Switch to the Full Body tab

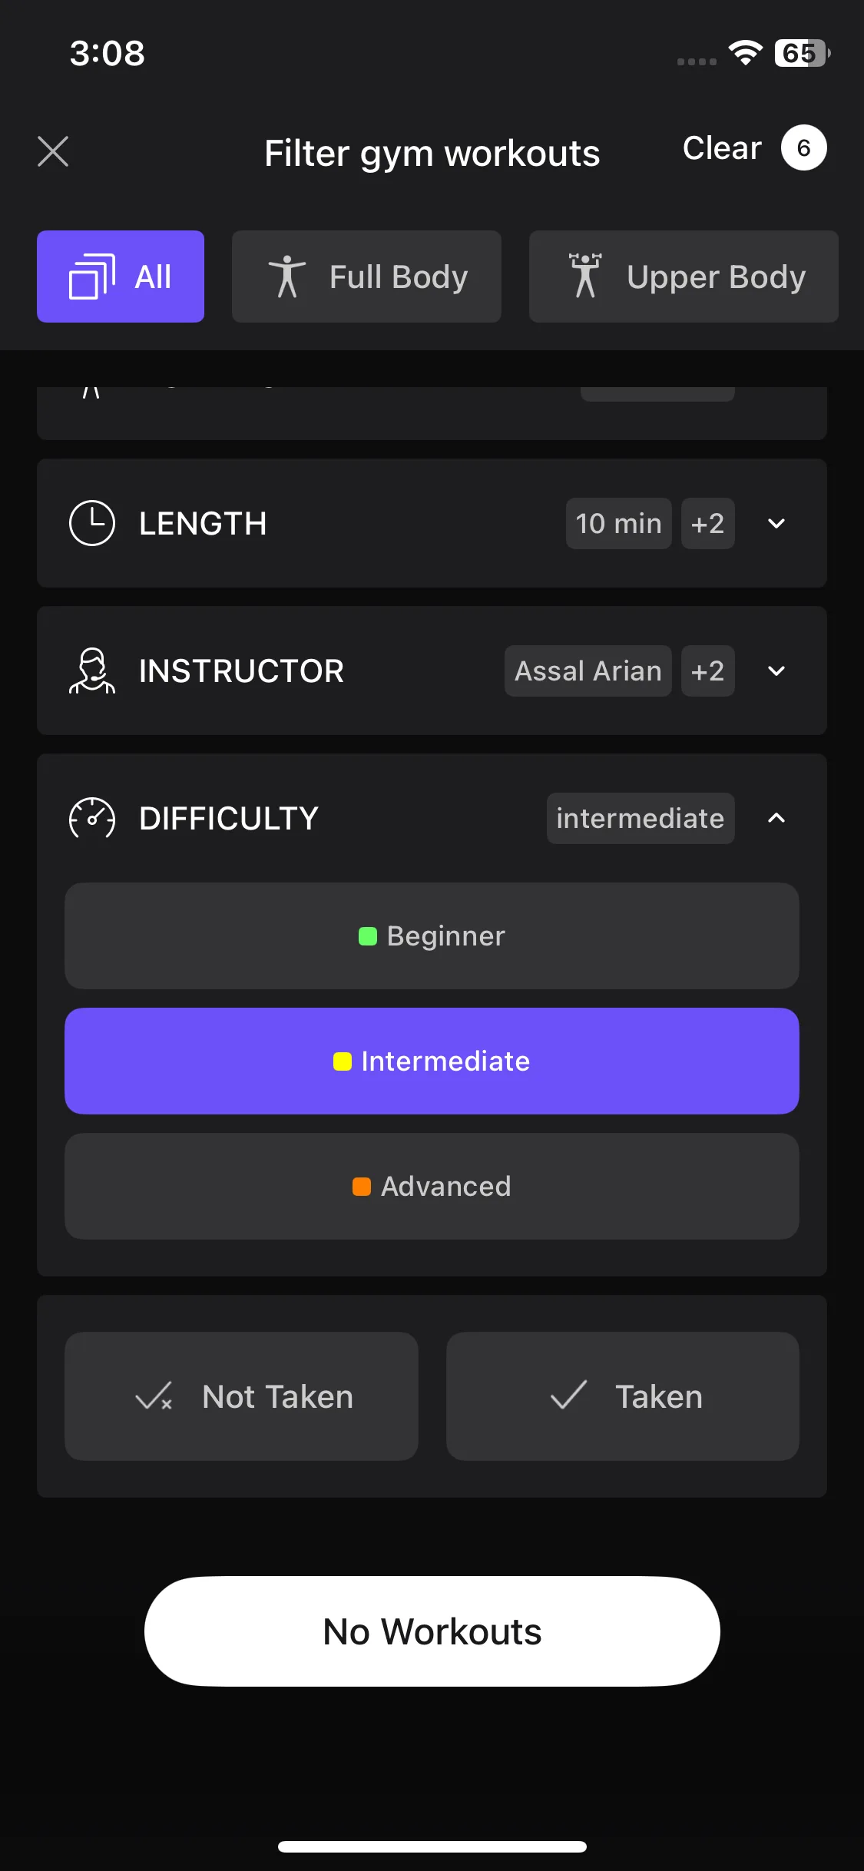[366, 277]
